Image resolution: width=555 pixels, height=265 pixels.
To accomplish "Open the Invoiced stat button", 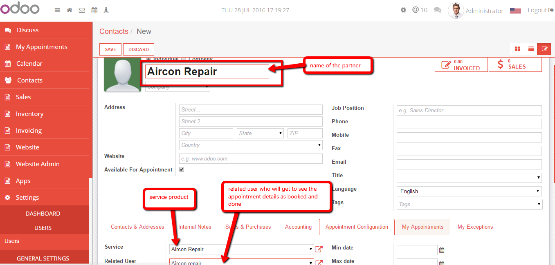I will (x=461, y=65).
